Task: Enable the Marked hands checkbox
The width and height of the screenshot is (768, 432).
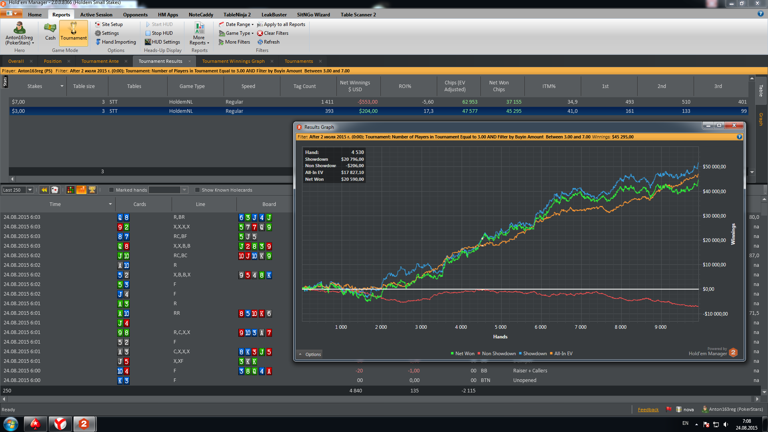Action: point(112,190)
